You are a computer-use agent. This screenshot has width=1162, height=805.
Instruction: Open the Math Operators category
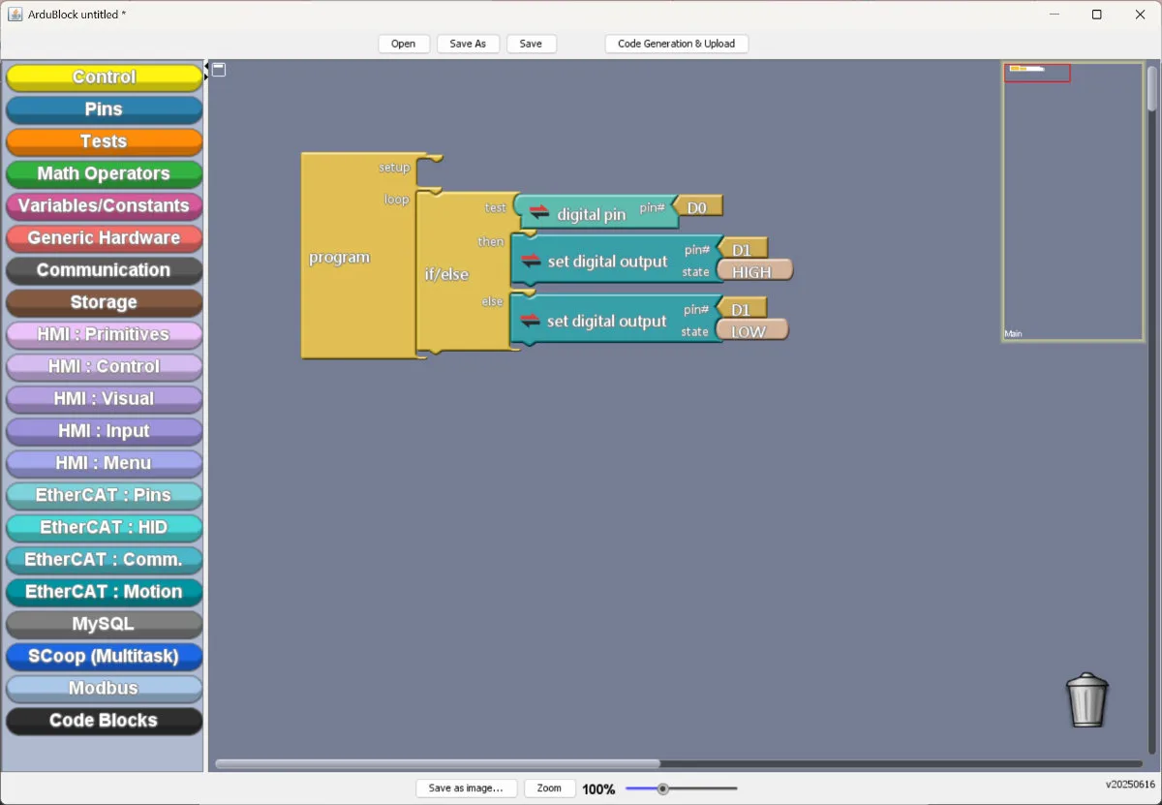(104, 174)
